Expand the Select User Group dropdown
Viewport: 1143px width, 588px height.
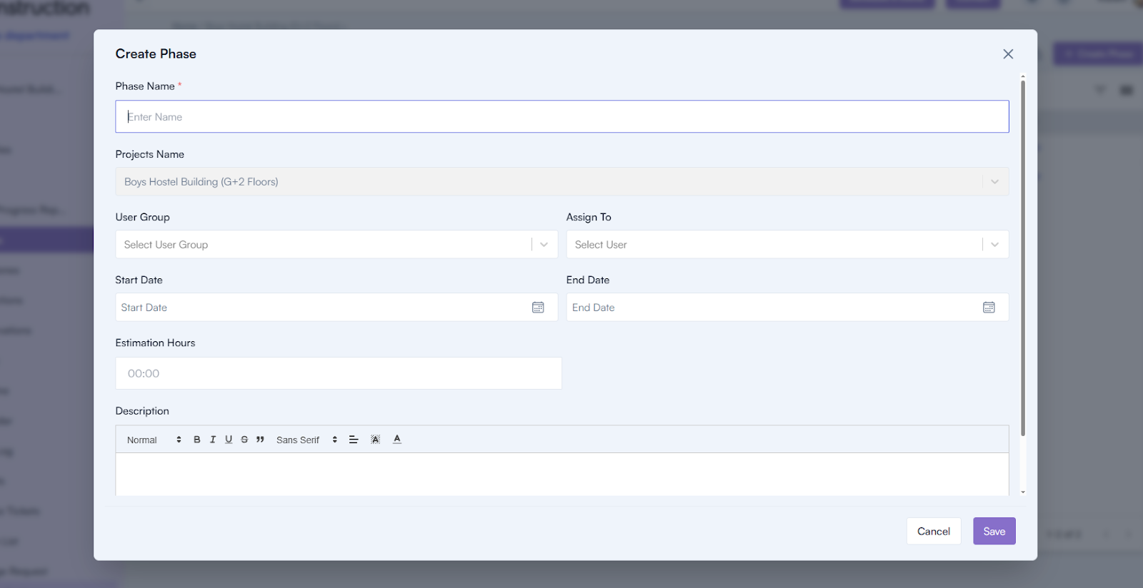[544, 245]
